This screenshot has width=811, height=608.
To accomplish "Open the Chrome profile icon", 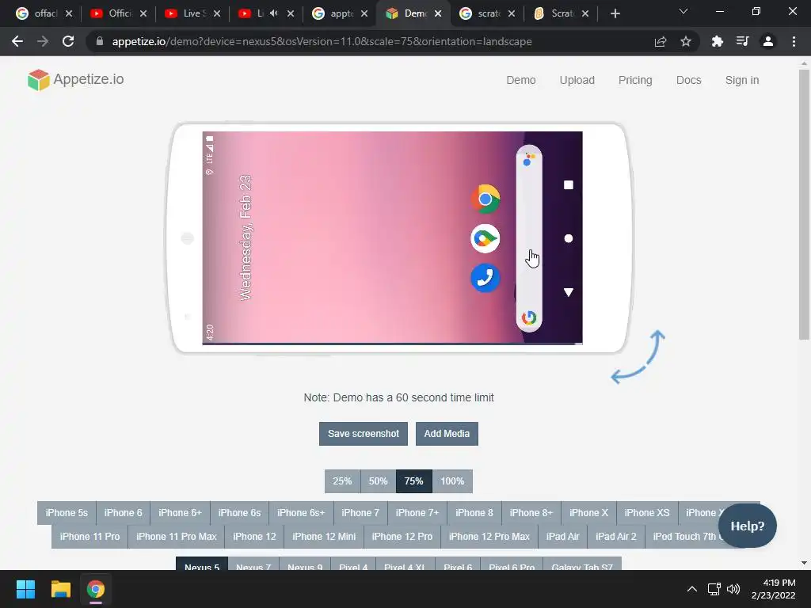I will (x=768, y=41).
